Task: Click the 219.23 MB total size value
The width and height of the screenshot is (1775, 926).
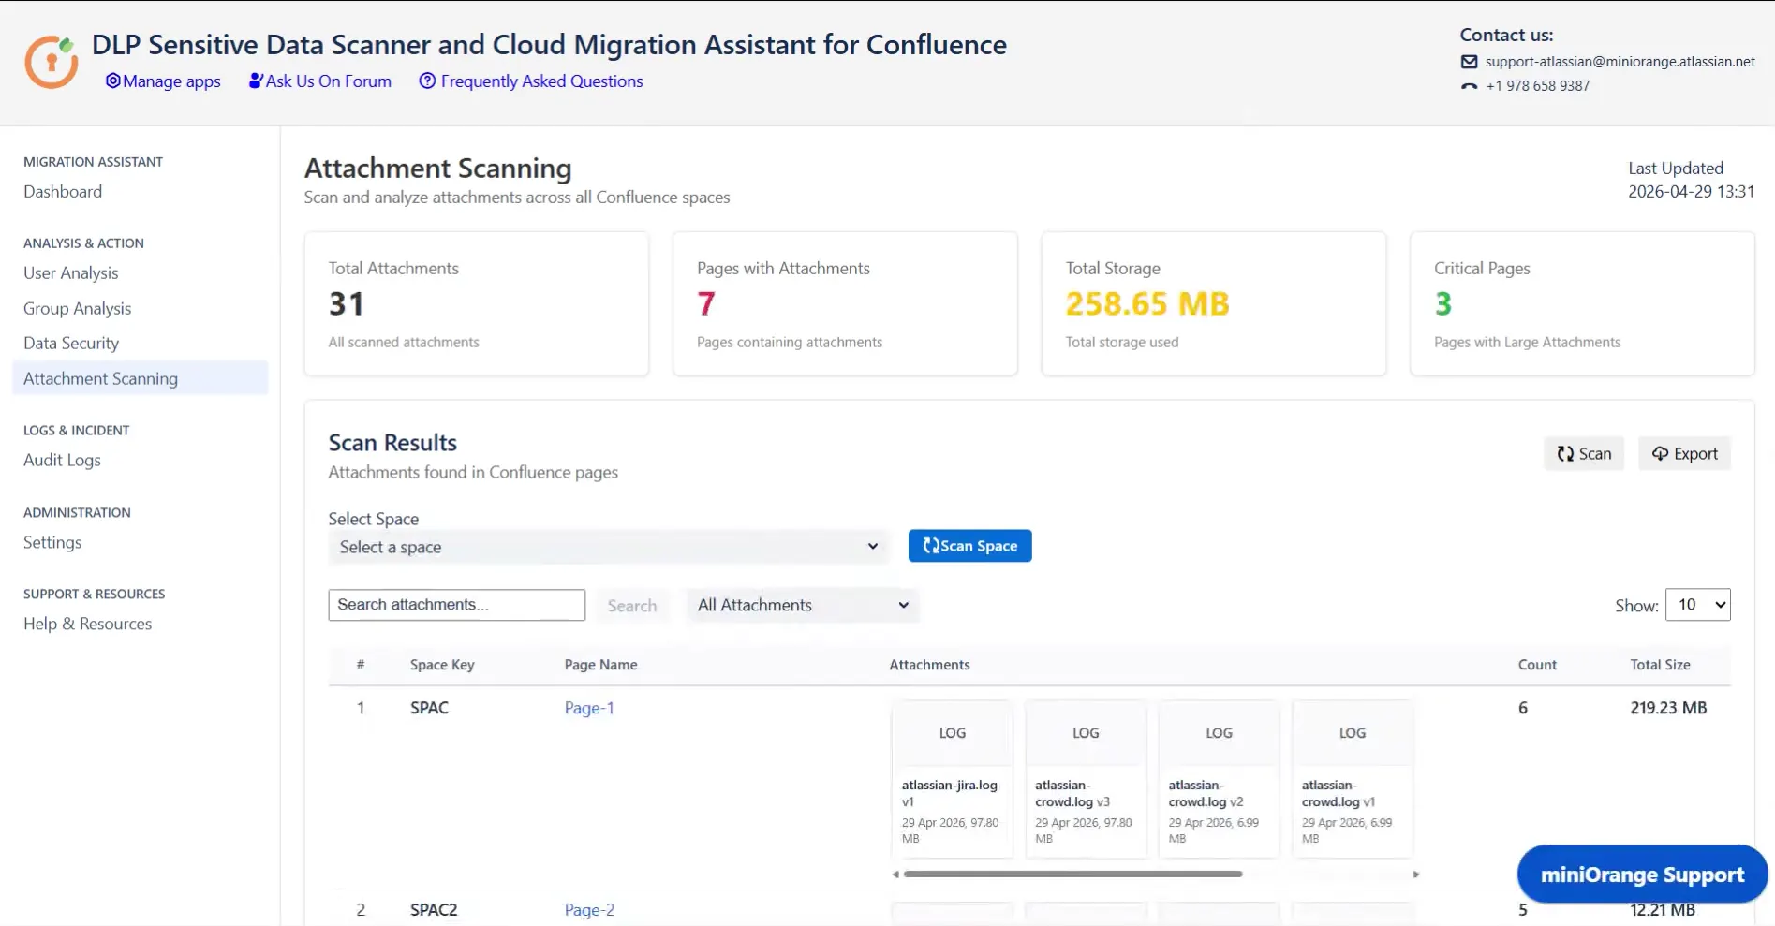Action: point(1668,708)
